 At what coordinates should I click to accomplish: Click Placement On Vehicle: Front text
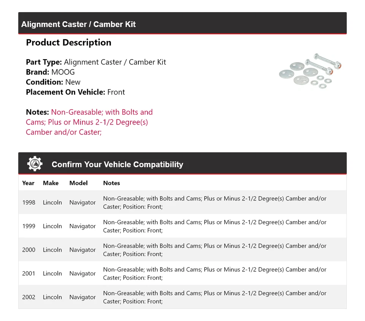pos(75,92)
